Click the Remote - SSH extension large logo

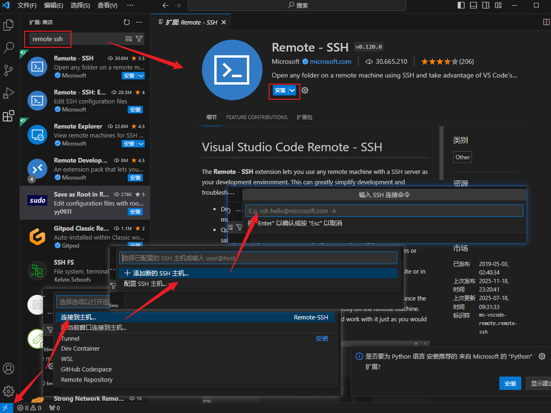pos(232,70)
